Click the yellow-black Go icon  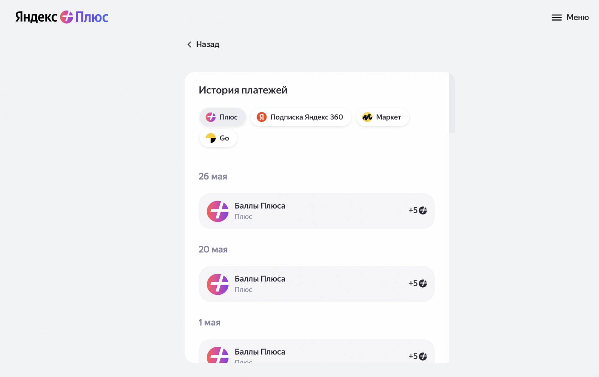tap(211, 138)
